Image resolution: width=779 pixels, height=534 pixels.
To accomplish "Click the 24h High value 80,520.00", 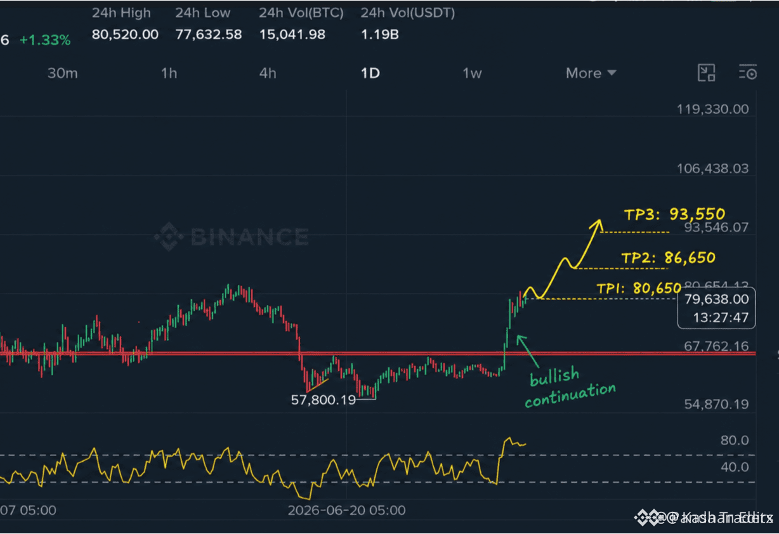I will (x=125, y=34).
